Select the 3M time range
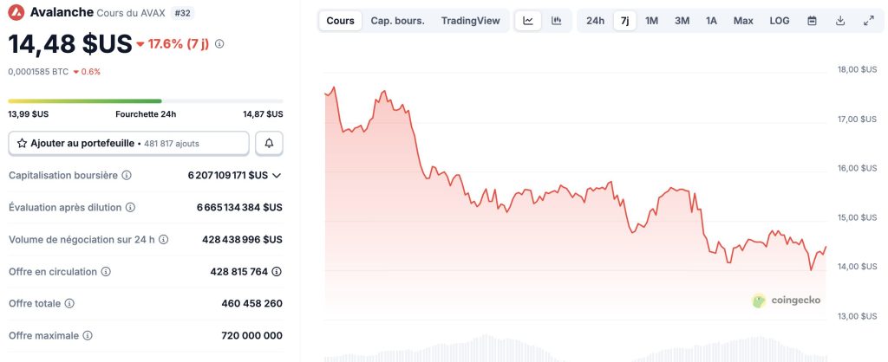Viewport: 888px width, 362px height. pyautogui.click(x=682, y=21)
